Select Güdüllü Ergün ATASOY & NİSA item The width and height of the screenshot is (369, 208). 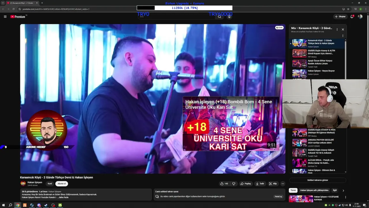(x=317, y=133)
